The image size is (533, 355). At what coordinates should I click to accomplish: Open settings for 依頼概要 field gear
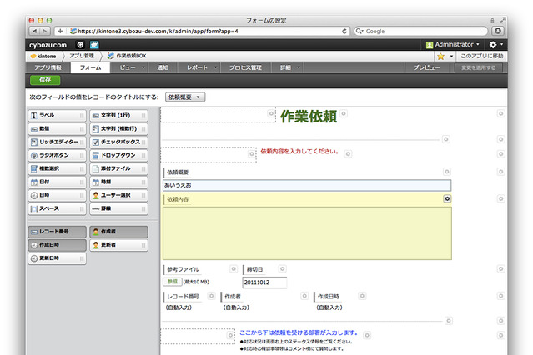point(447,172)
